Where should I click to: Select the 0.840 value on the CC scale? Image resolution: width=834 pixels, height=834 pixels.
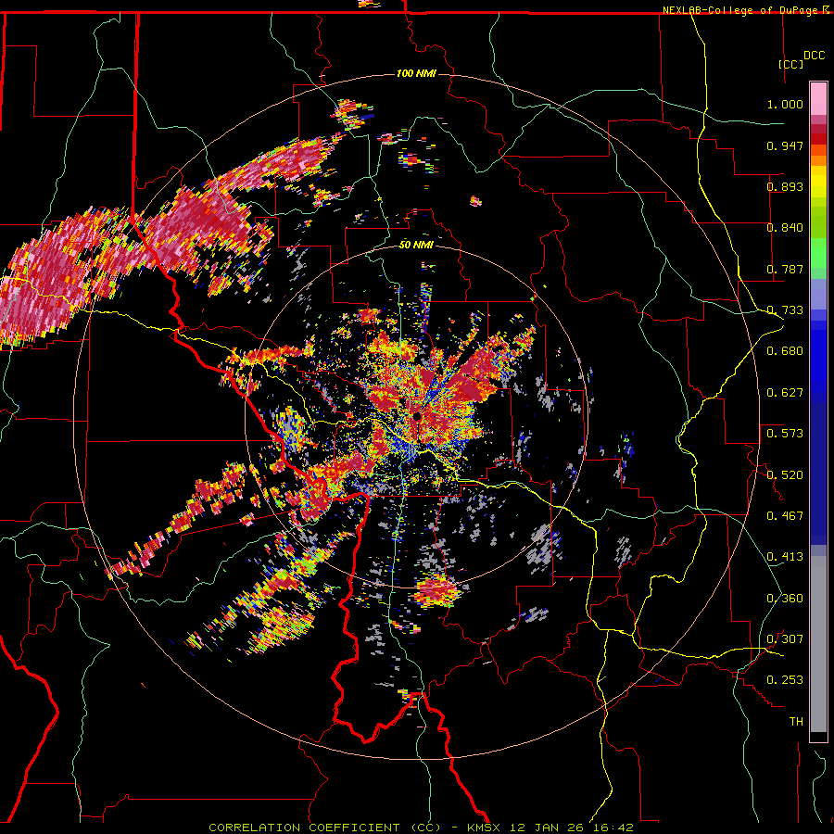pyautogui.click(x=785, y=228)
